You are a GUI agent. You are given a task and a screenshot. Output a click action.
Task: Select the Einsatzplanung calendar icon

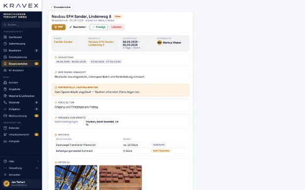(x=5, y=57)
